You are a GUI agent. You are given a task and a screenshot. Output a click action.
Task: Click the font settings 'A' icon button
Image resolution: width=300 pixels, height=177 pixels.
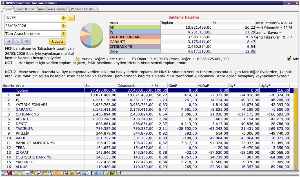tap(8, 42)
